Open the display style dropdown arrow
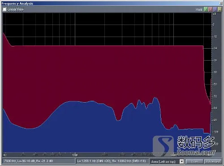Image resolution: width=224 pixels, height=166 pixels. coord(181,162)
